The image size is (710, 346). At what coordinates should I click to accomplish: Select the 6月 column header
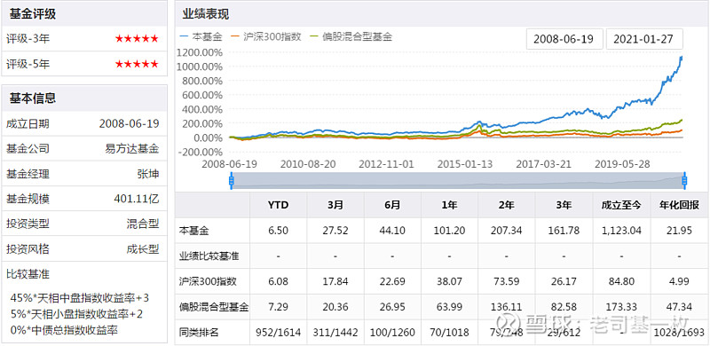392,205
